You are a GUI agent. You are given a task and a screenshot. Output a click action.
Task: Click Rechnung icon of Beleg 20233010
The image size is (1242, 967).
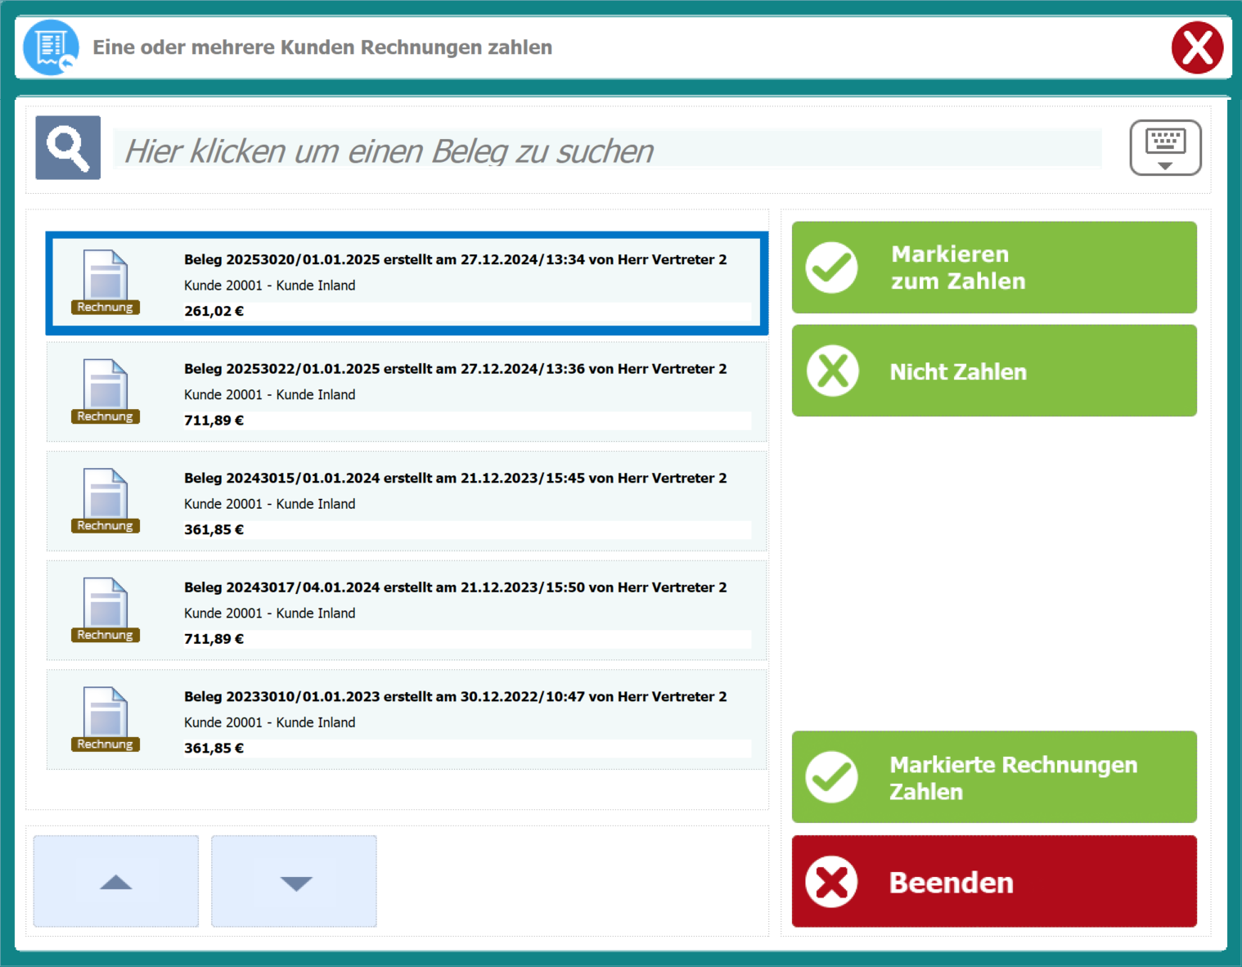pyautogui.click(x=106, y=719)
